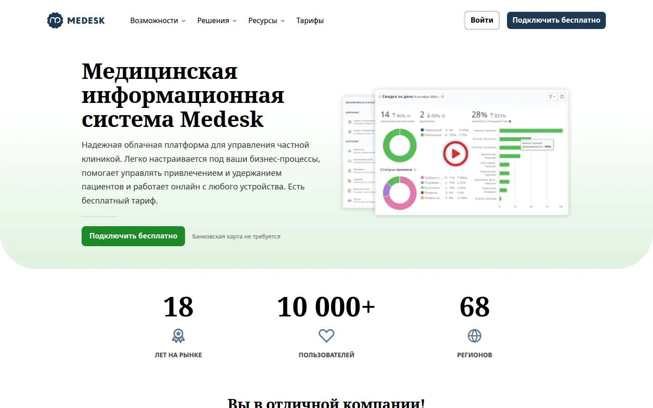Click the number 68 statistic
The width and height of the screenshot is (653, 408).
click(474, 307)
